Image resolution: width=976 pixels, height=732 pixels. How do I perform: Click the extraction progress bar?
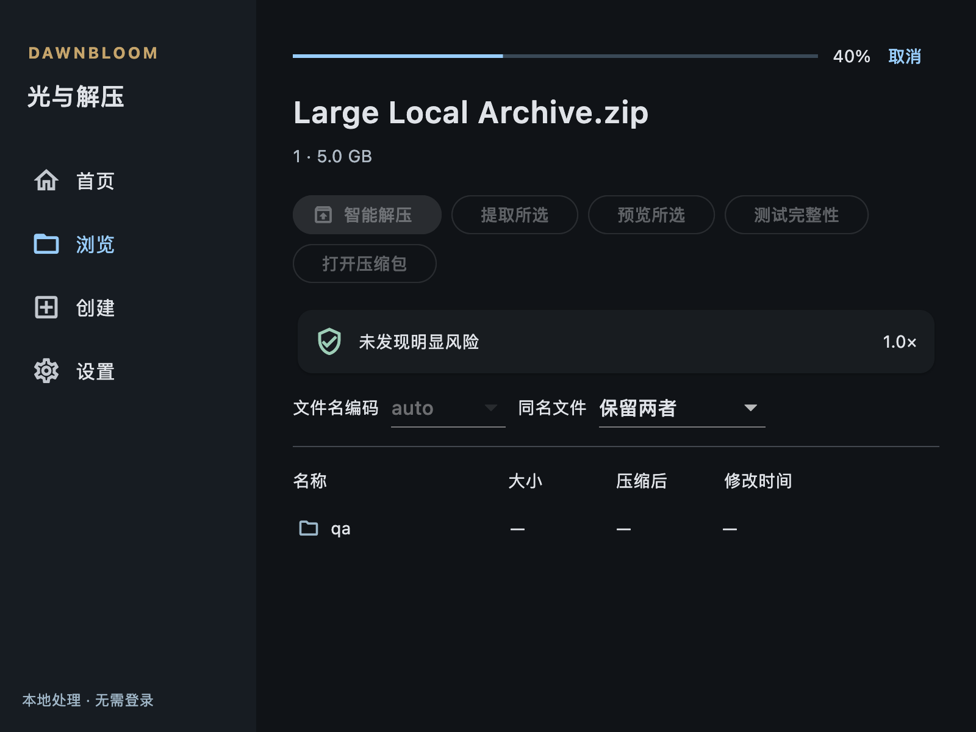pos(555,56)
